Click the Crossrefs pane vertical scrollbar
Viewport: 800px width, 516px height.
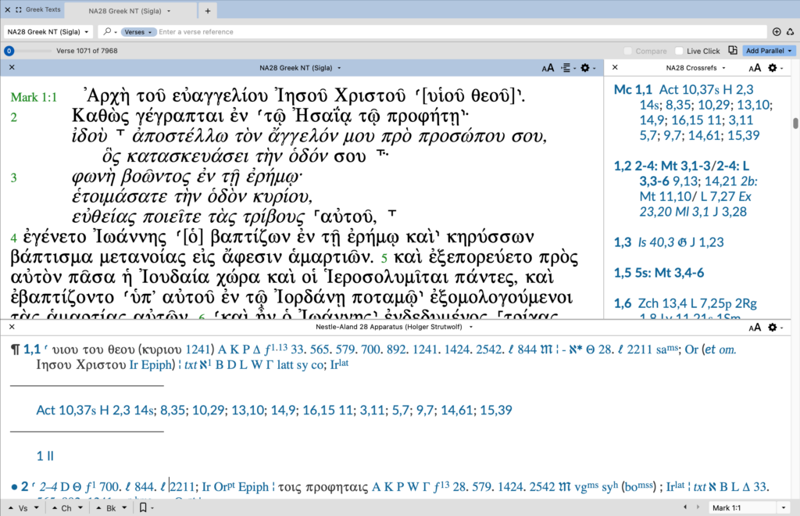pyautogui.click(x=795, y=124)
